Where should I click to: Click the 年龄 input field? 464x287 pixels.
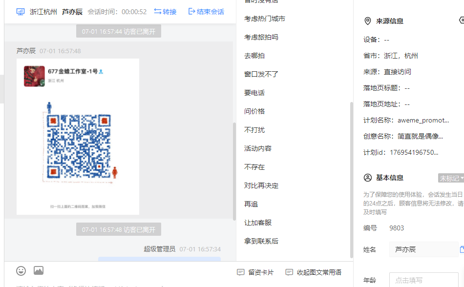point(423,280)
